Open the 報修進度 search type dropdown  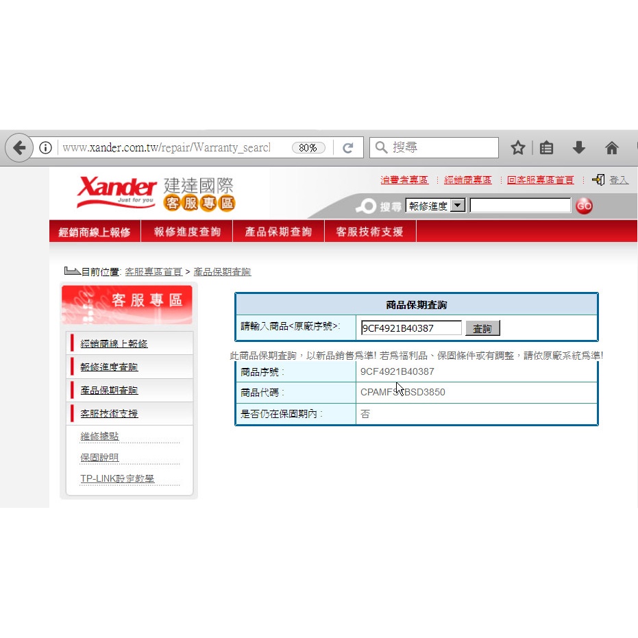click(458, 206)
